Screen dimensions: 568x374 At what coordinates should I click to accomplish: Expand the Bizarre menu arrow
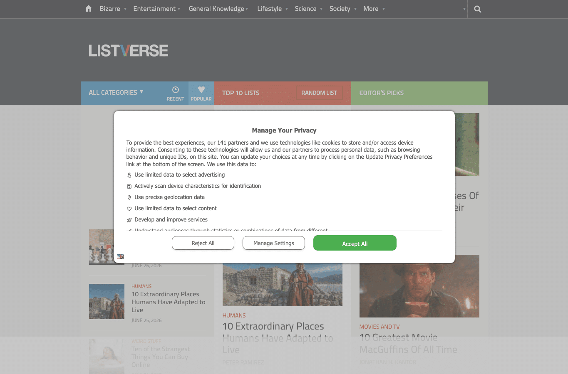click(x=125, y=9)
